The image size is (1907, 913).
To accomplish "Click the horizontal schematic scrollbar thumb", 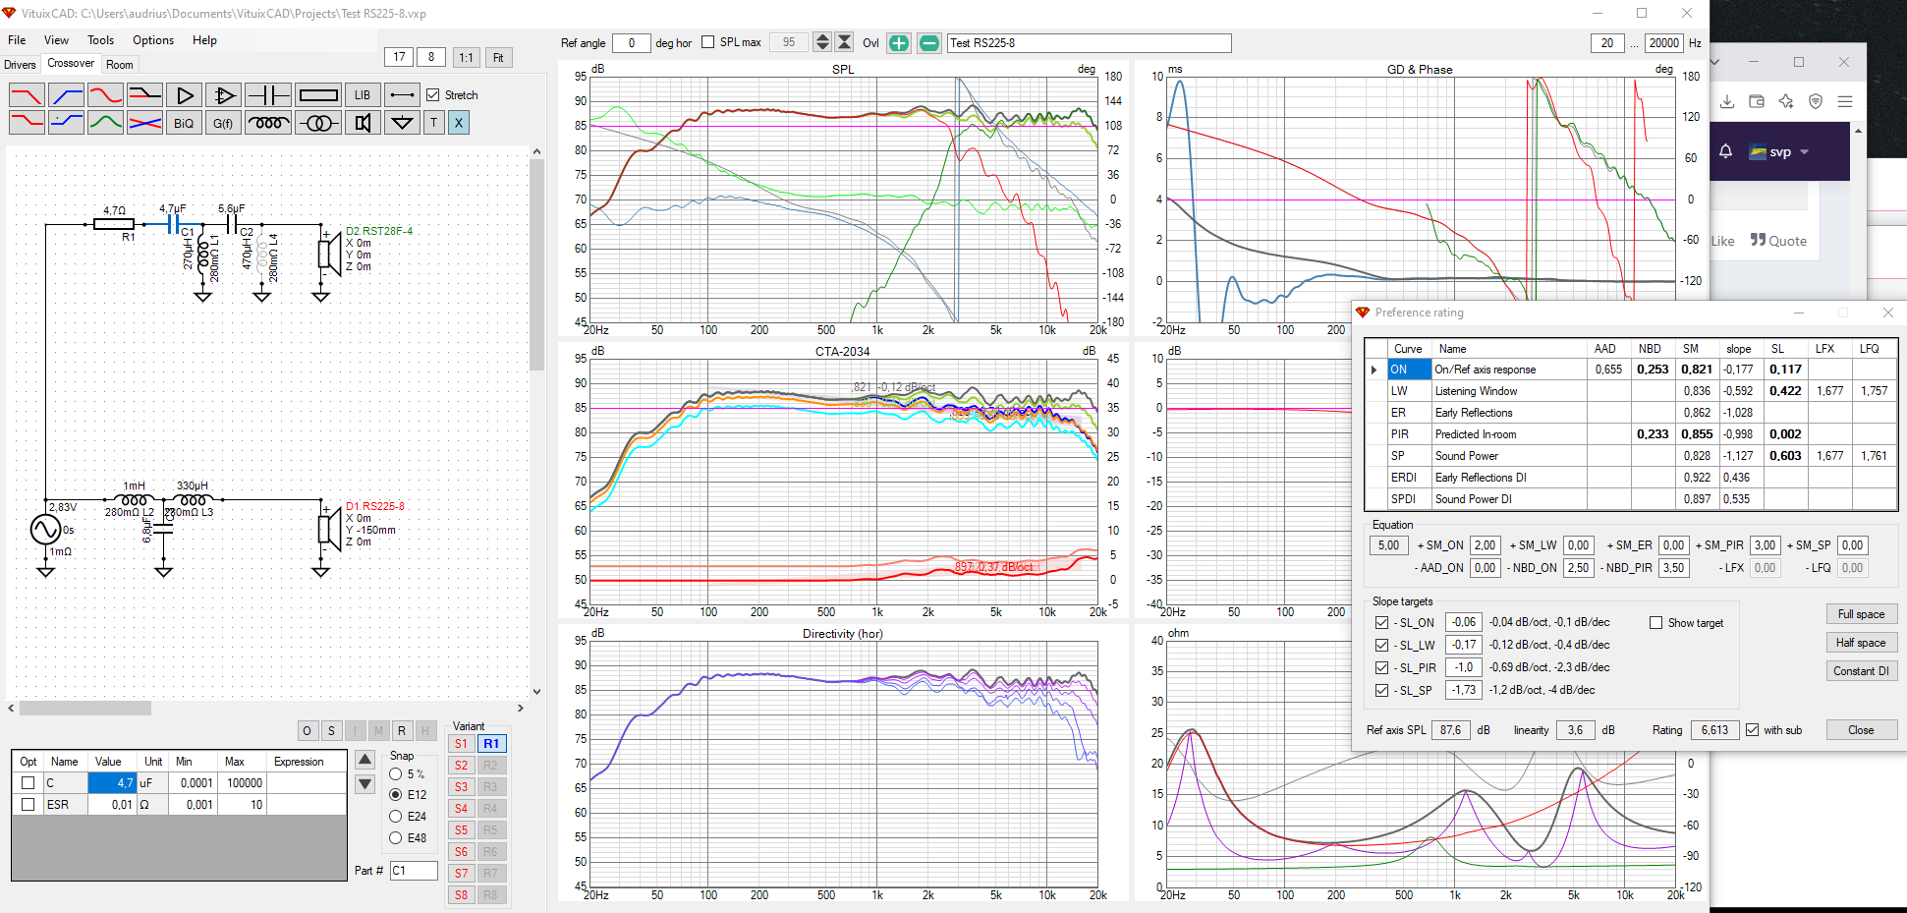I will pyautogui.click(x=84, y=708).
